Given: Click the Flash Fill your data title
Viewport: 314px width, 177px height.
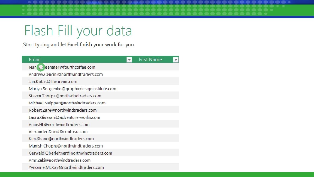Looking at the screenshot, I should (x=78, y=31).
